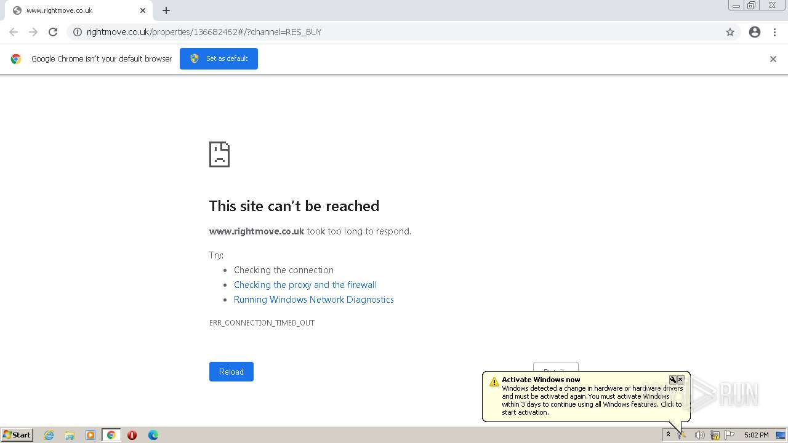Open the Chrome profile avatar

pyautogui.click(x=755, y=32)
